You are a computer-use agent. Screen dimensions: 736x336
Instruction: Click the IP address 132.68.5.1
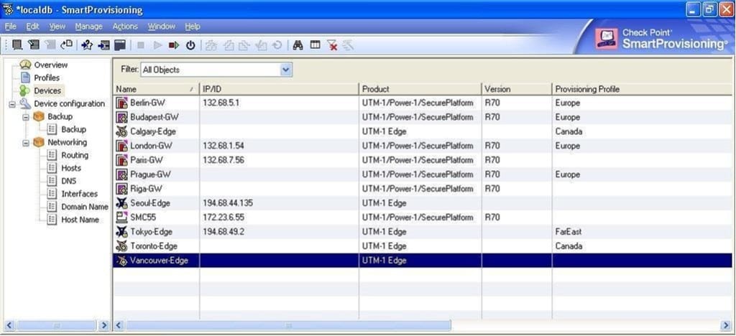[221, 103]
